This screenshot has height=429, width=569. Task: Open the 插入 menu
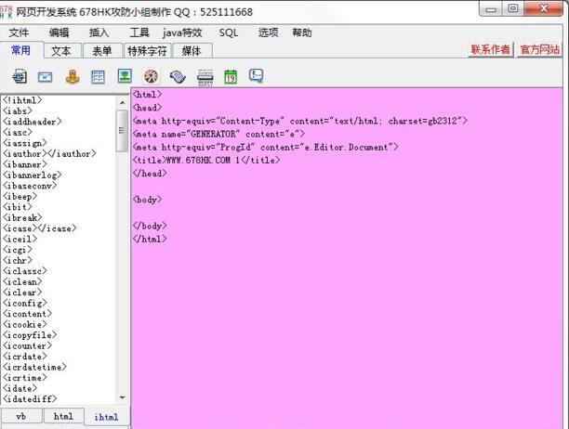pyautogui.click(x=99, y=32)
